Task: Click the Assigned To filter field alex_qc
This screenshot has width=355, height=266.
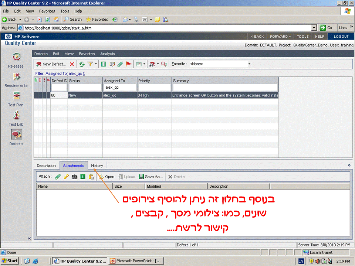Action: [120, 87]
